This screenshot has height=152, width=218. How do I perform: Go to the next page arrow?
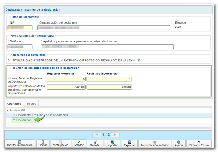point(115,134)
